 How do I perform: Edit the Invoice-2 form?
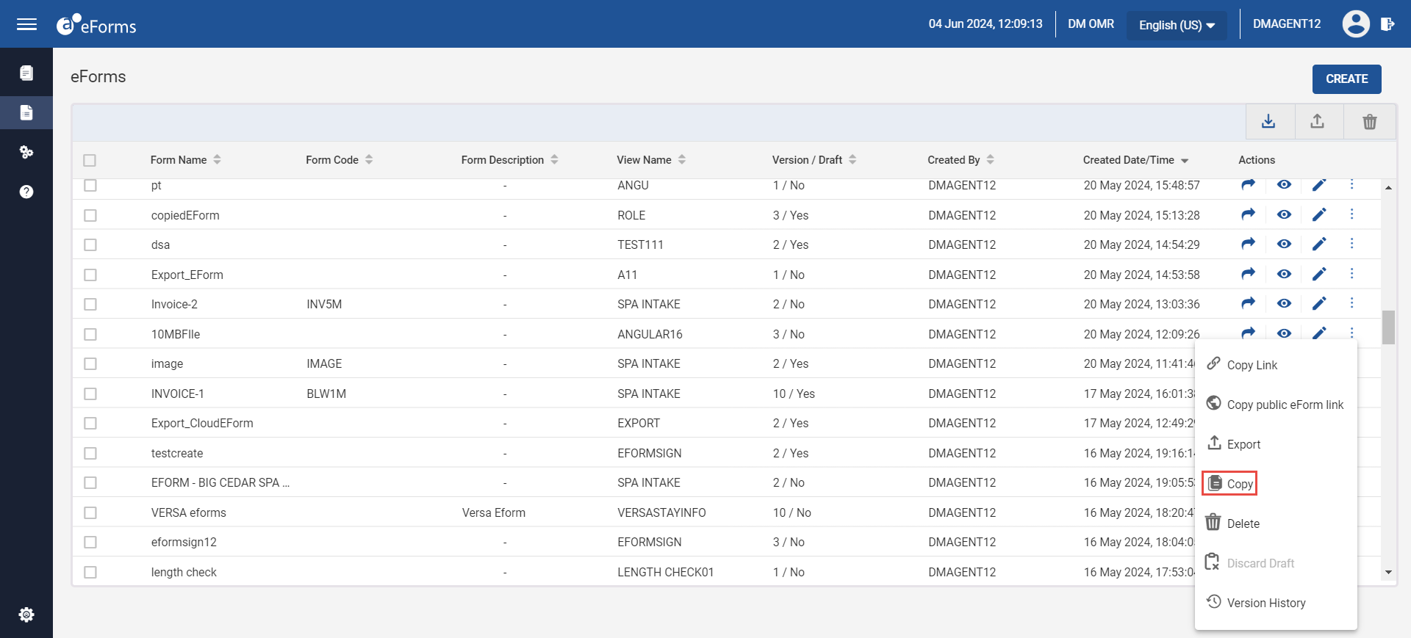pyautogui.click(x=1319, y=303)
